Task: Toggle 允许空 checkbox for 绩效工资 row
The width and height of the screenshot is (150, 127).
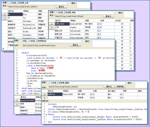Action: click(122, 34)
